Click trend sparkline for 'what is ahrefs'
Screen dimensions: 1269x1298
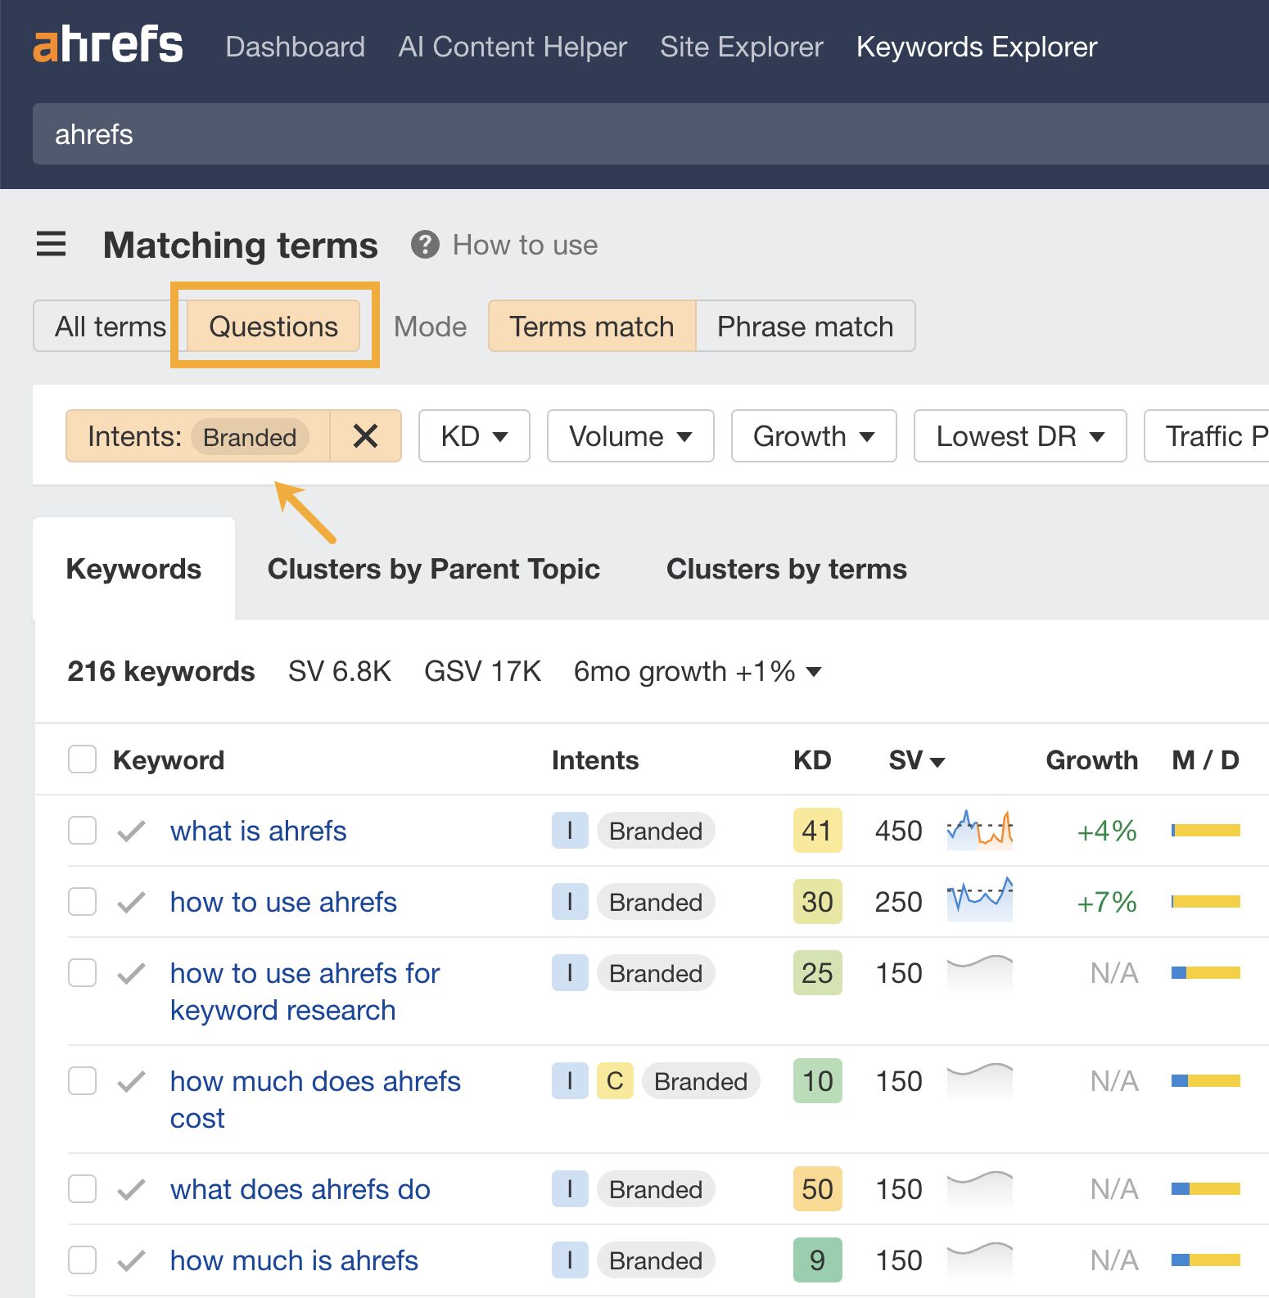[979, 831]
